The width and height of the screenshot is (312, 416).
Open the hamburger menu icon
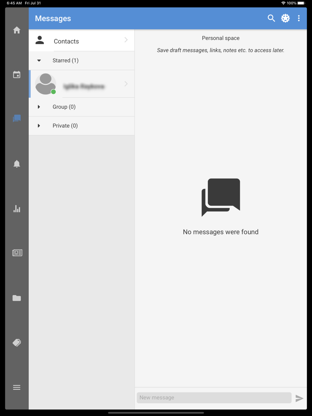point(17,387)
